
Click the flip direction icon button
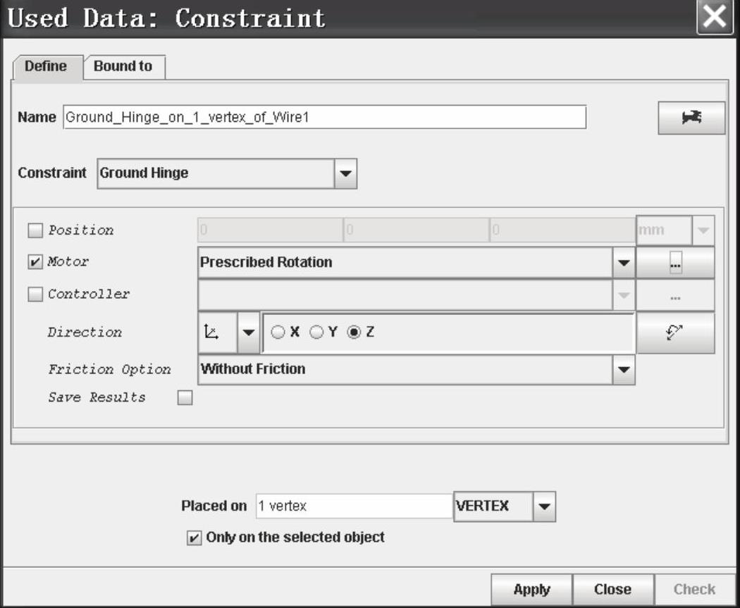pyautogui.click(x=674, y=333)
